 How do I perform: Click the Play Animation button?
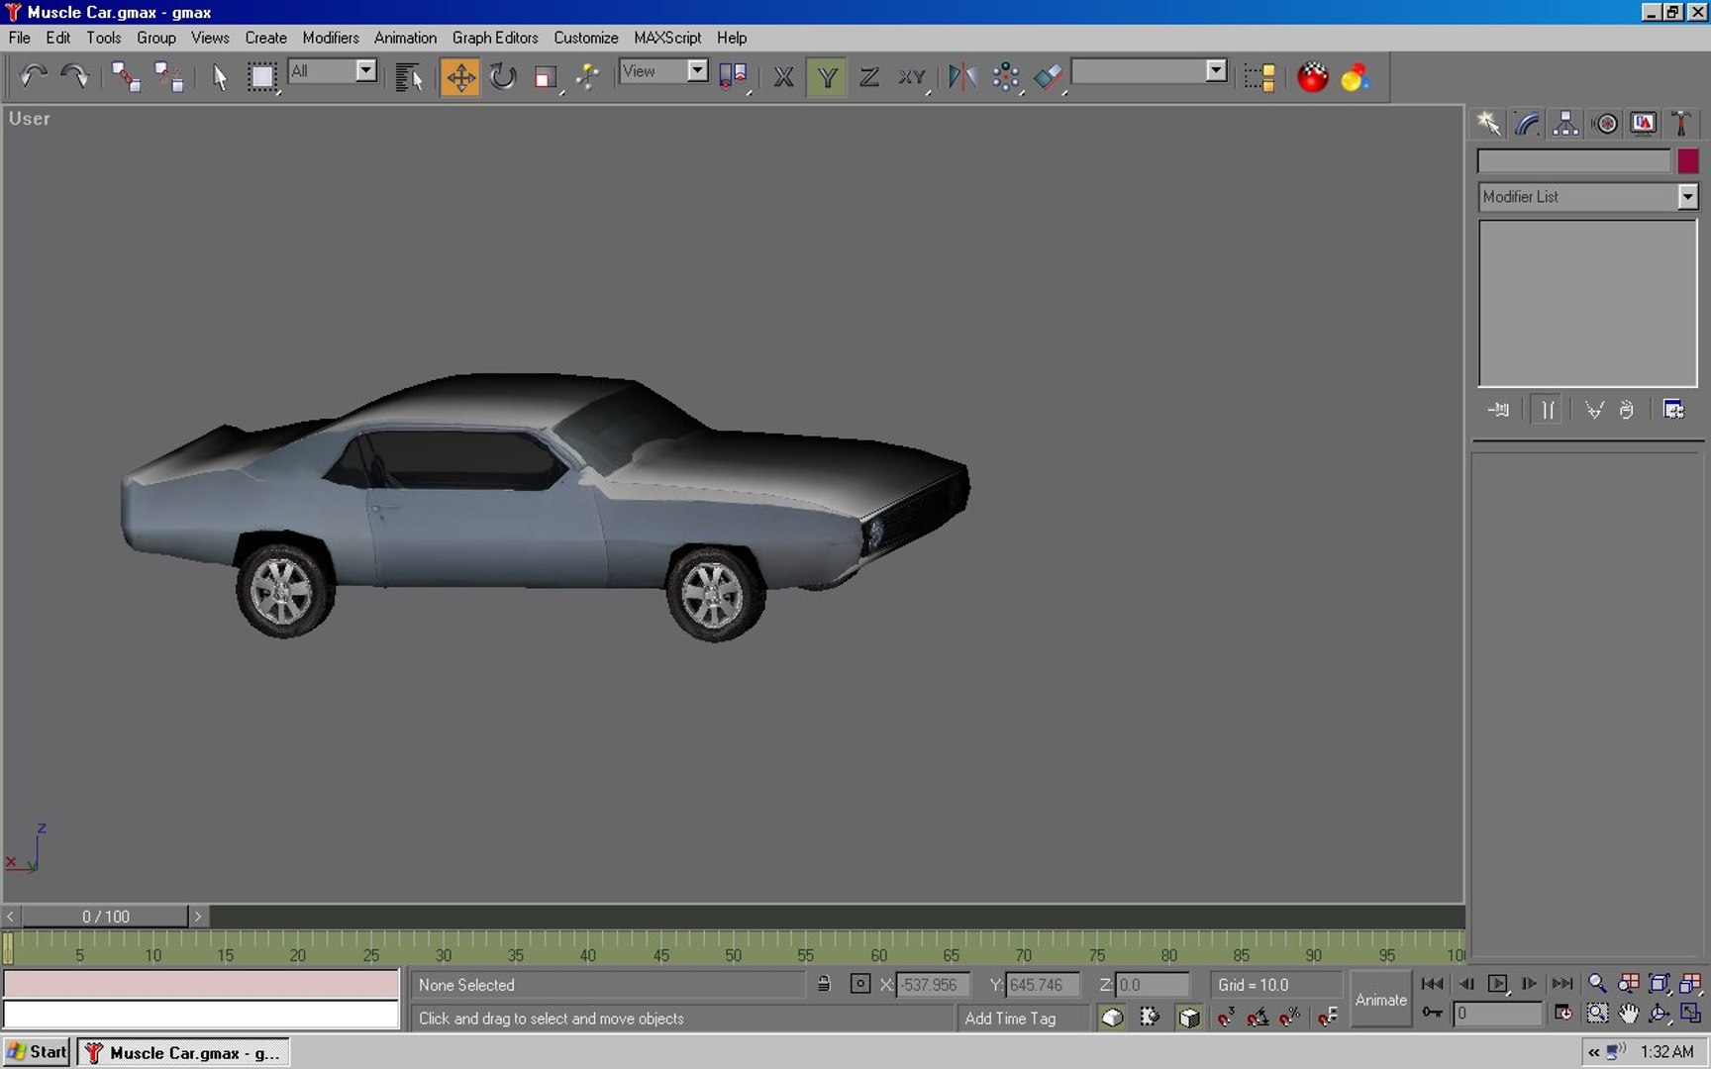click(x=1497, y=984)
